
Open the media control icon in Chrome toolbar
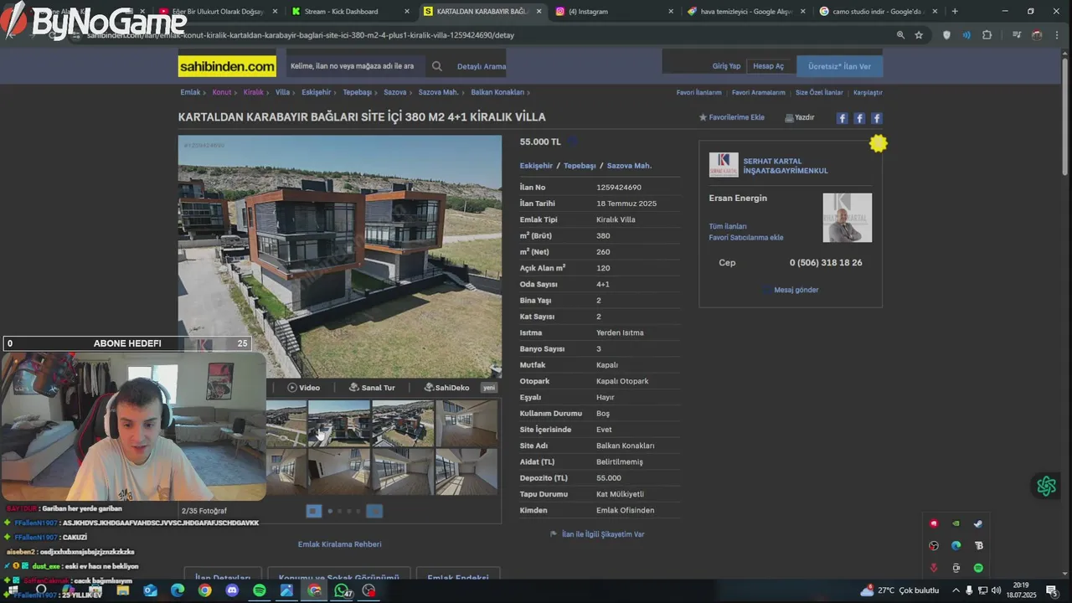tap(1017, 35)
